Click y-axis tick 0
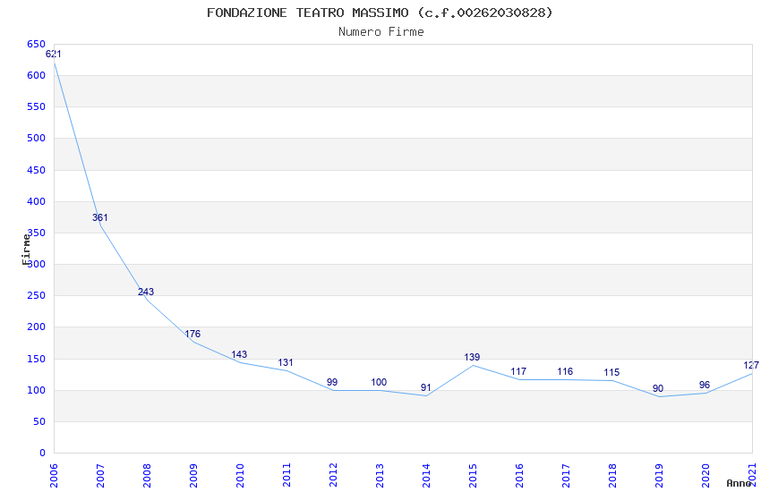Image resolution: width=761 pixels, height=492 pixels. (x=43, y=454)
